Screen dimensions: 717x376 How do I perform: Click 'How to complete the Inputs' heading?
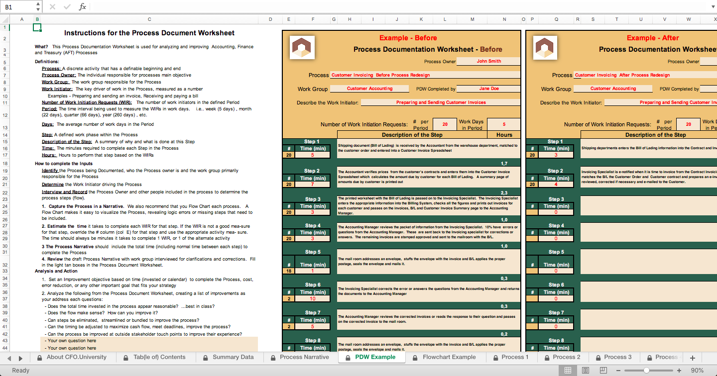coord(64,163)
